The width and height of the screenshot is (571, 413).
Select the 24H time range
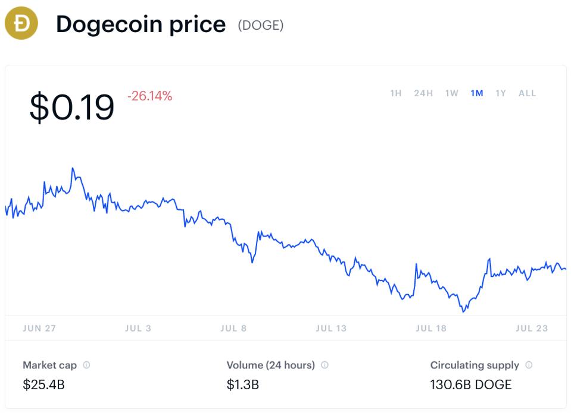click(423, 93)
